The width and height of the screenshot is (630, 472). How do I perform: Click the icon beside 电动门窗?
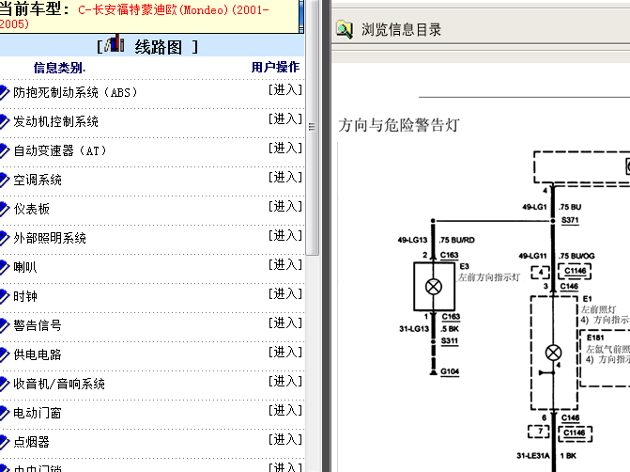(4, 413)
